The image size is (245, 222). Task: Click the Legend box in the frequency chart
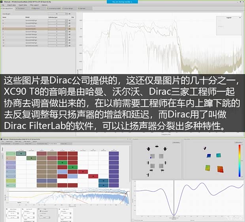tap(229, 18)
